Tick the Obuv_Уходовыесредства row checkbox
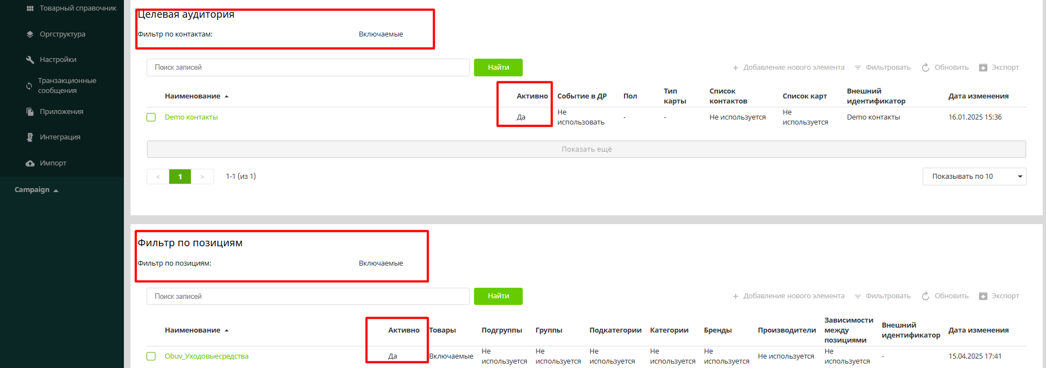The height and width of the screenshot is (368, 1046). pyautogui.click(x=151, y=356)
